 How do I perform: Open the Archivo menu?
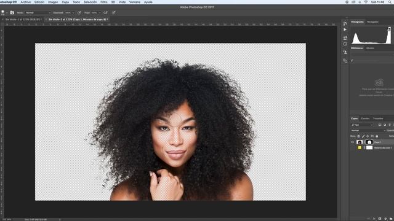point(26,2)
